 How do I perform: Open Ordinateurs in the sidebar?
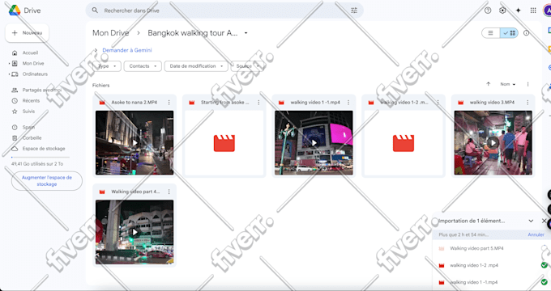[35, 74]
